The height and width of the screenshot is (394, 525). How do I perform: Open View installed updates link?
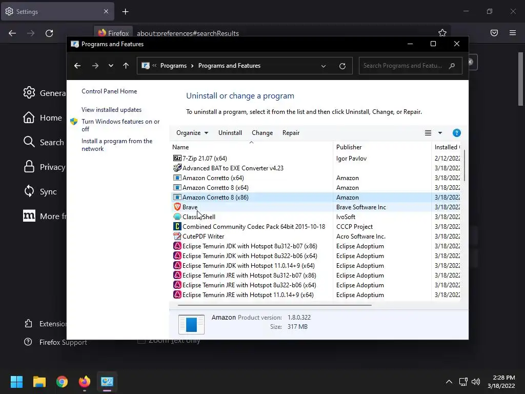[111, 110]
